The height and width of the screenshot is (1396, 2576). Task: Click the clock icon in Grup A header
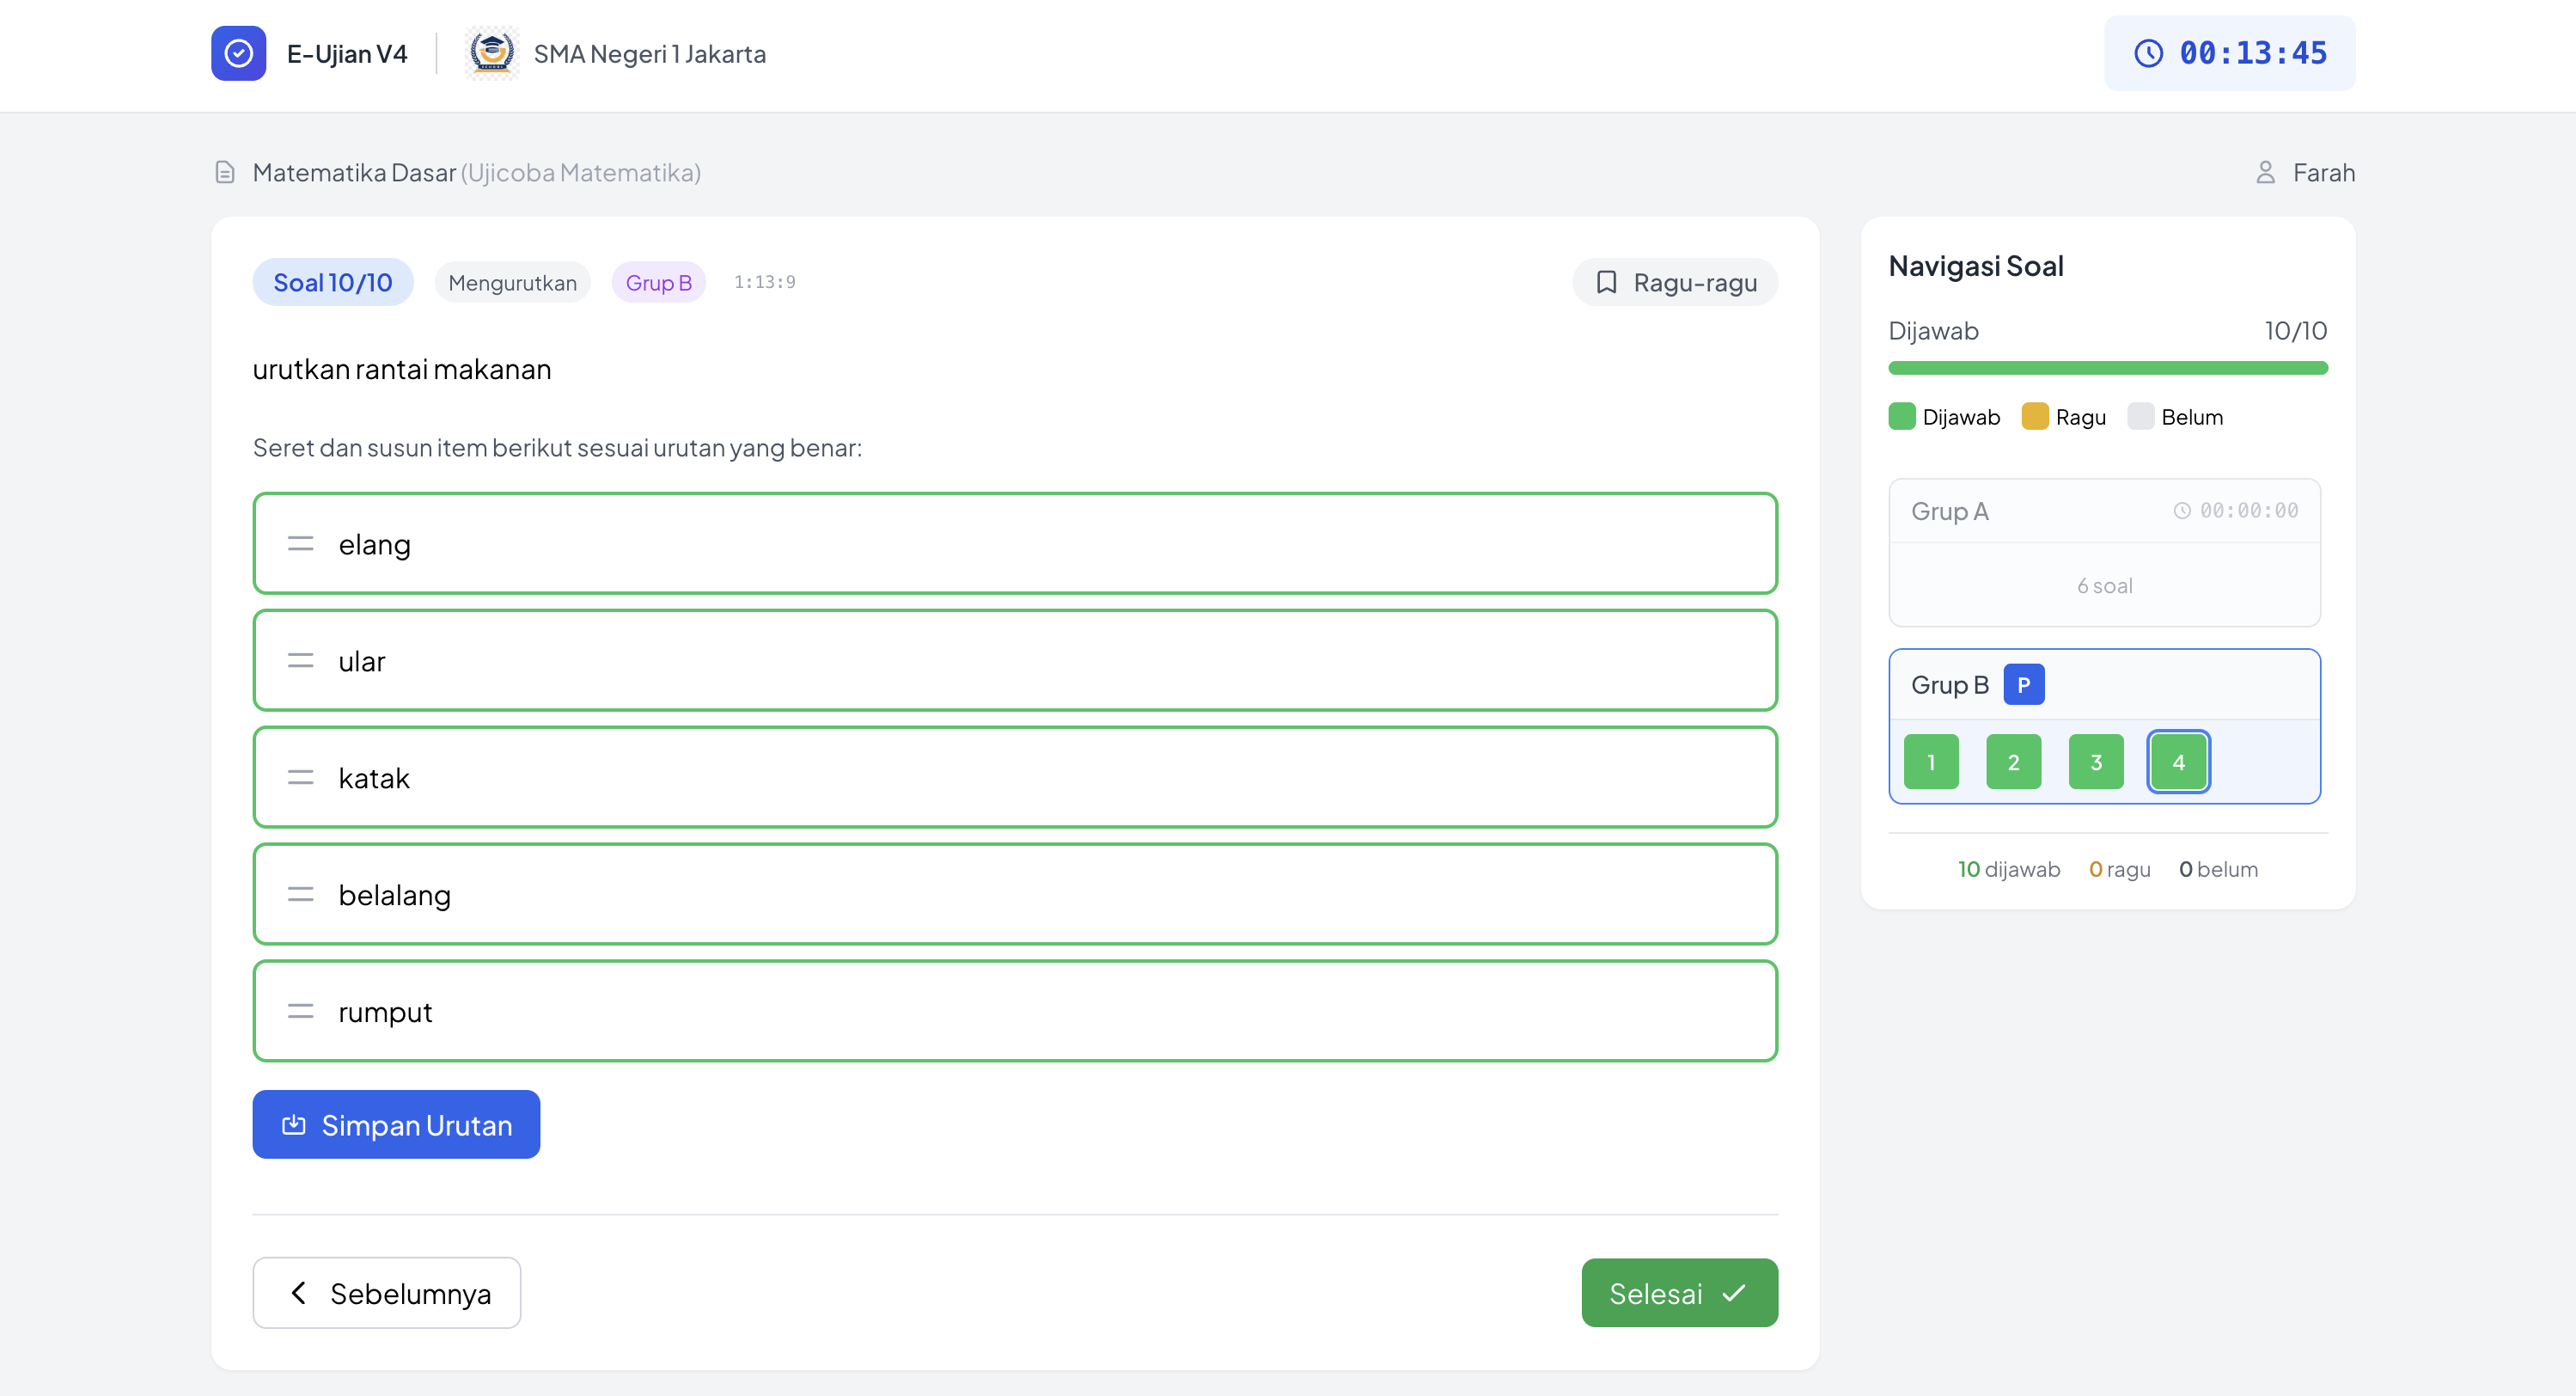point(2182,511)
